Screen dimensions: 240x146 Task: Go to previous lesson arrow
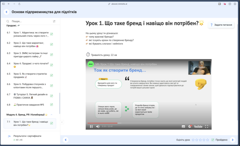66,140
